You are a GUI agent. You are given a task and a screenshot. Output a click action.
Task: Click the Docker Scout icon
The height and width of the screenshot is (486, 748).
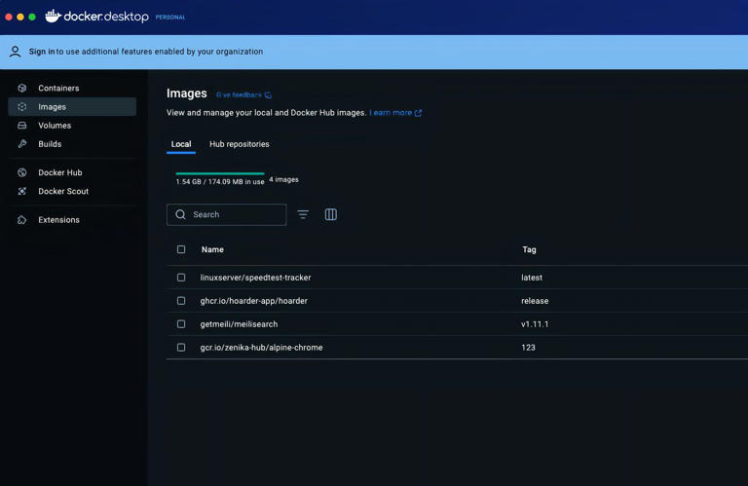[22, 191]
